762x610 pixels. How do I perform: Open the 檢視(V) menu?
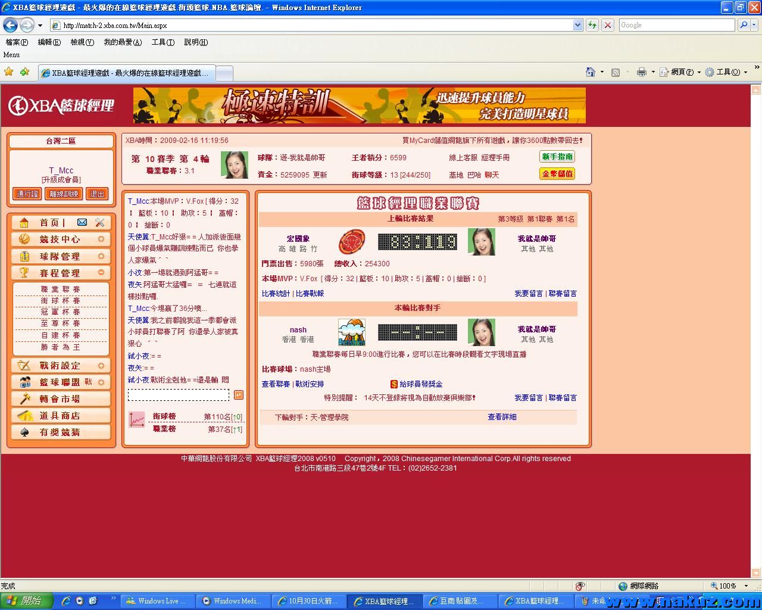coord(82,42)
